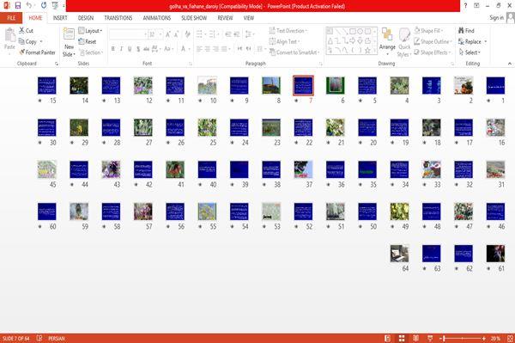Click the New Slide icon
This screenshot has width=515, height=343.
(x=69, y=34)
